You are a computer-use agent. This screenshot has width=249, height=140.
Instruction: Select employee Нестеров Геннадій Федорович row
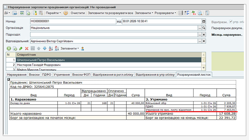[x=39, y=65]
